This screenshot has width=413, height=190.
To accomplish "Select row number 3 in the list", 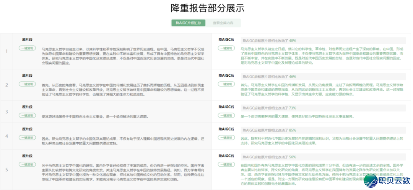I will point(7,112).
